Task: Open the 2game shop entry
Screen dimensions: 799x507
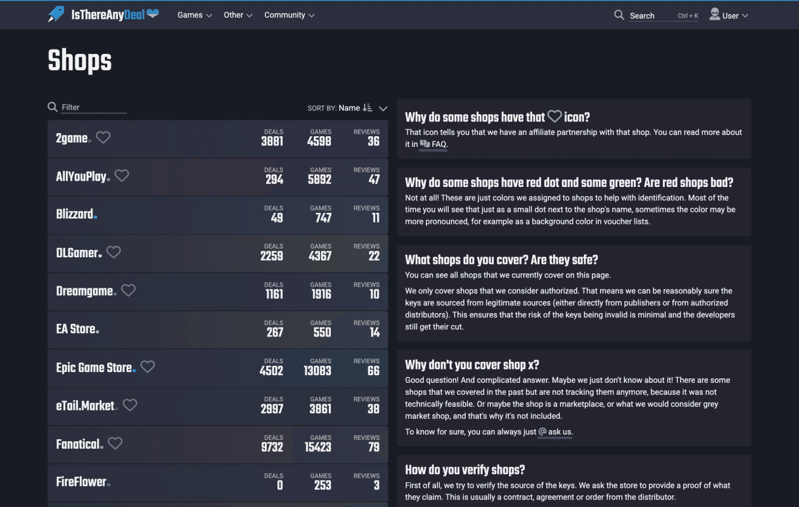Action: tap(218, 139)
